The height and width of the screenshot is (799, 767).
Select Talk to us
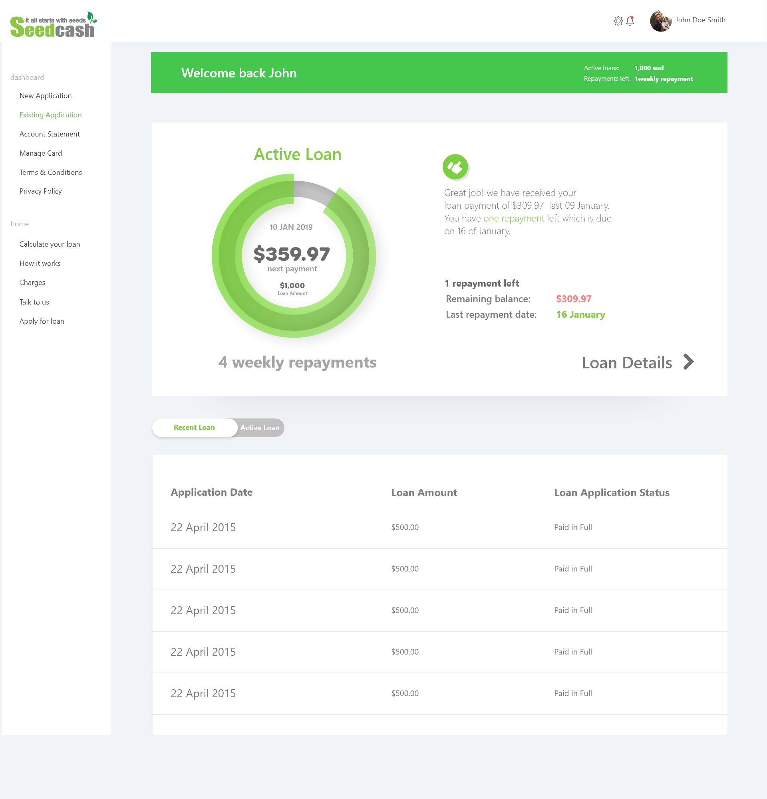pos(34,302)
